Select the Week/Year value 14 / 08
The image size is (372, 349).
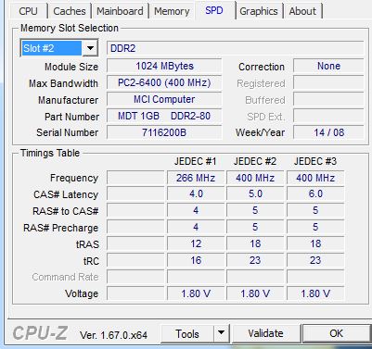point(328,132)
